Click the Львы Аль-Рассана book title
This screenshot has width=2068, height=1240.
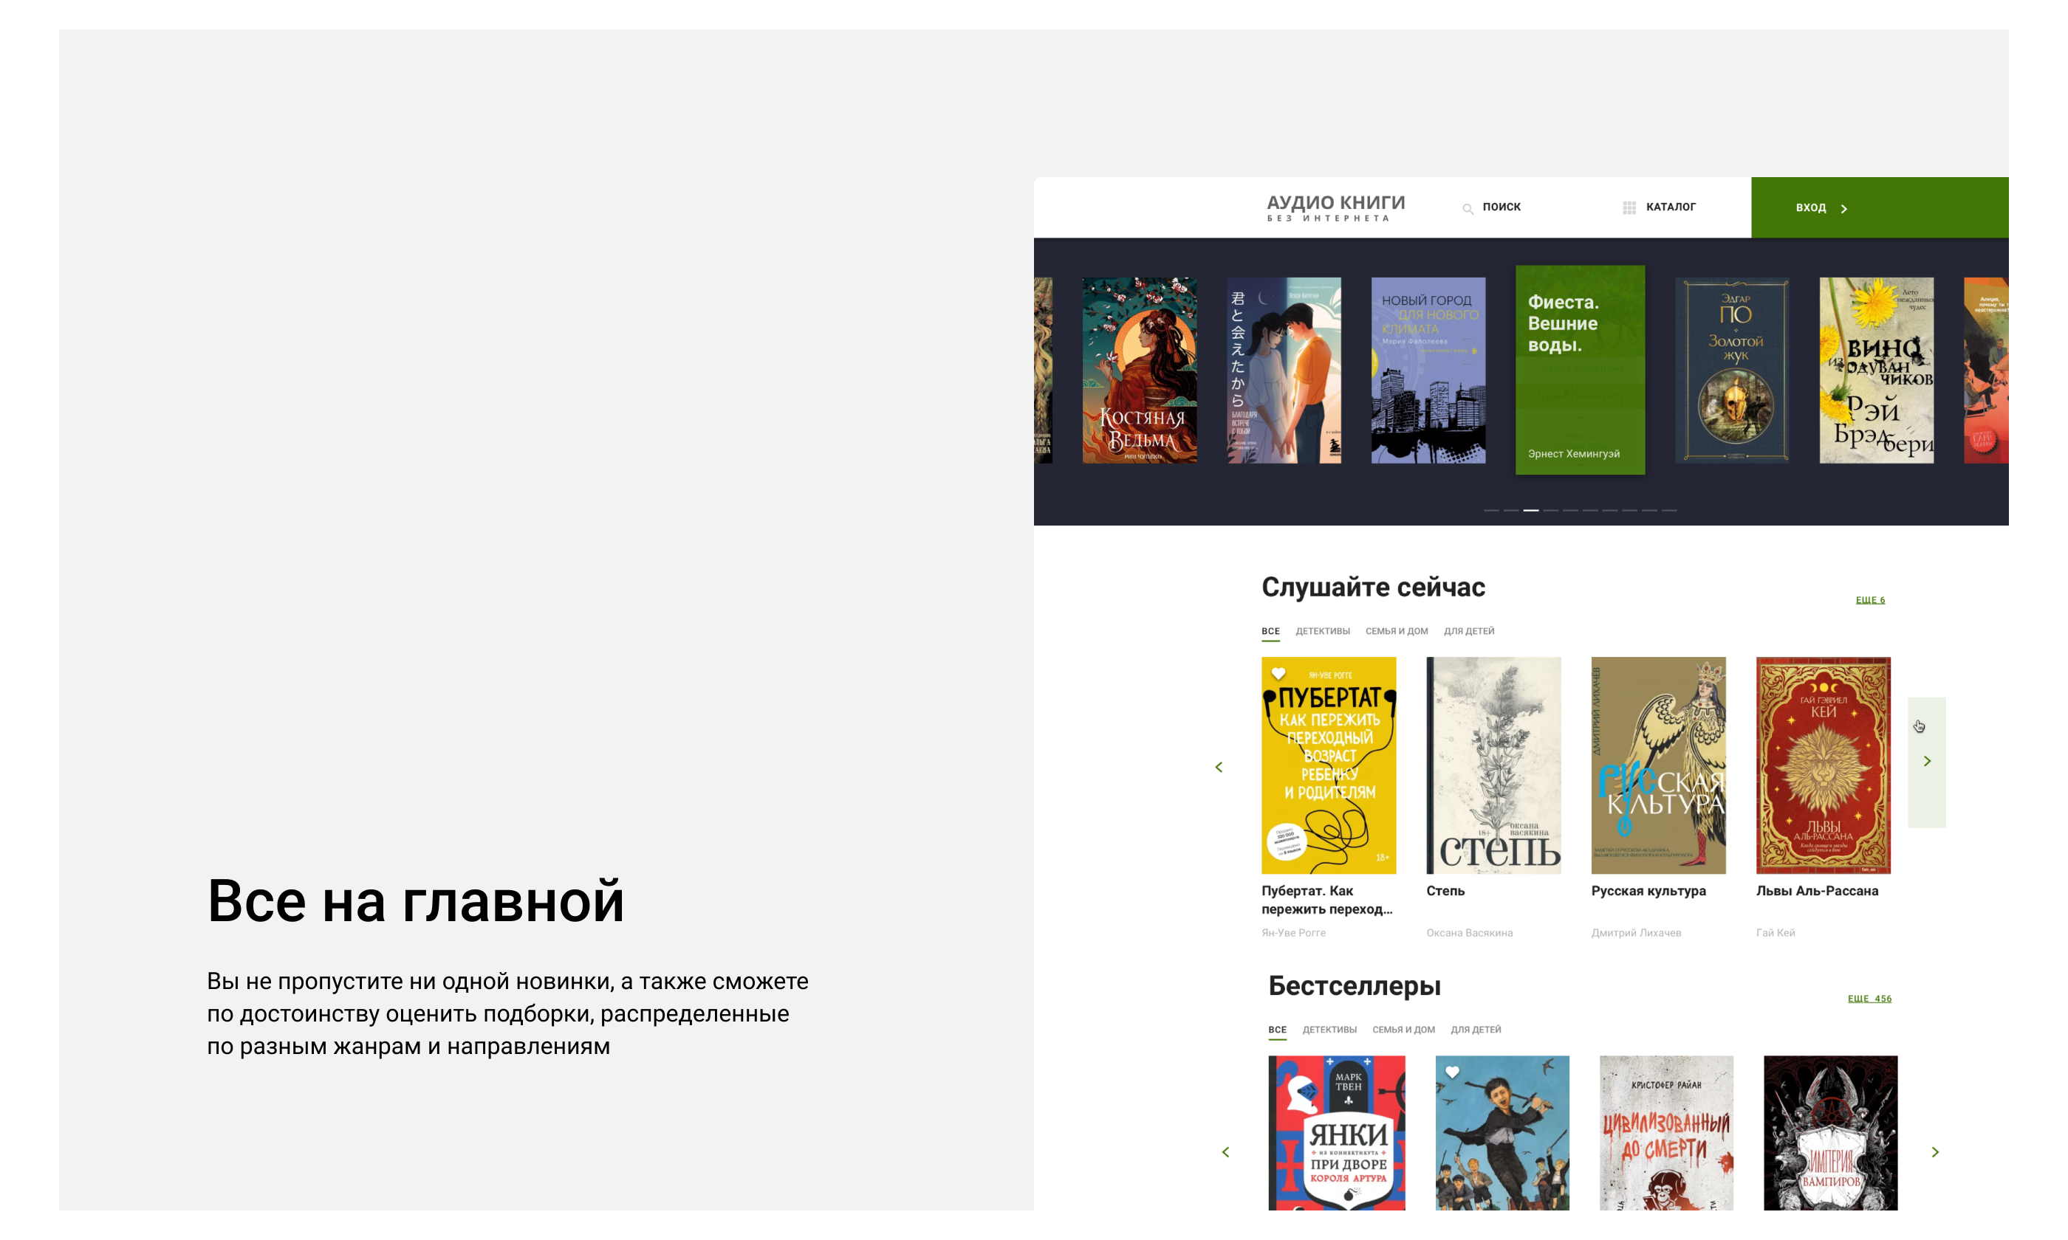coord(1817,891)
